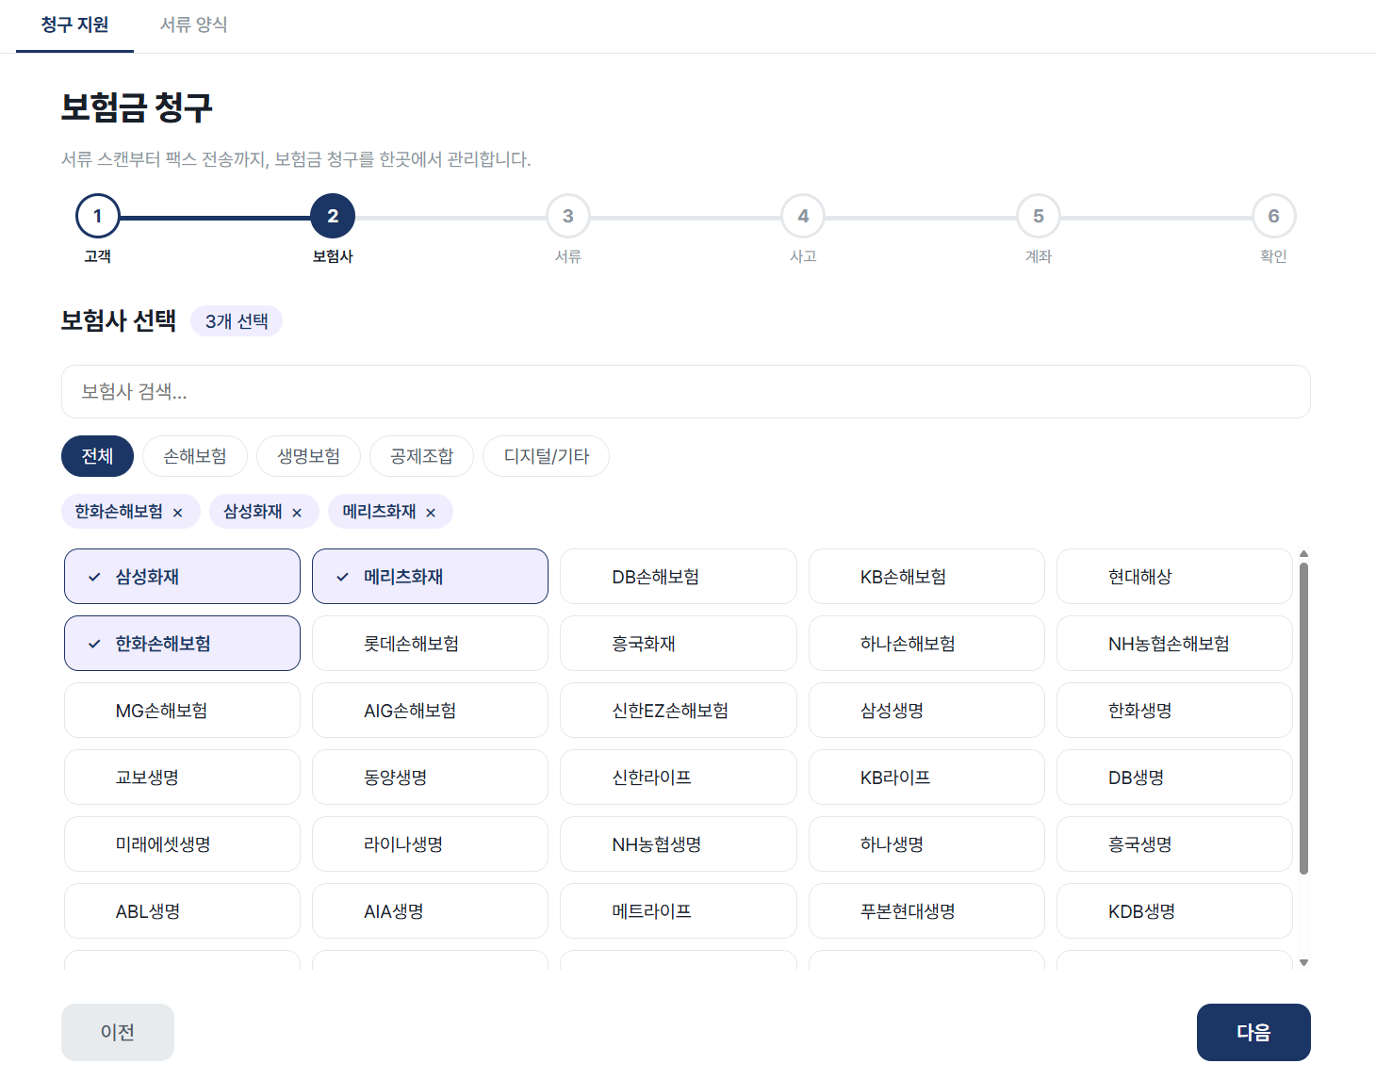Click the scrollbar up arrow in insurer list

point(1303,554)
